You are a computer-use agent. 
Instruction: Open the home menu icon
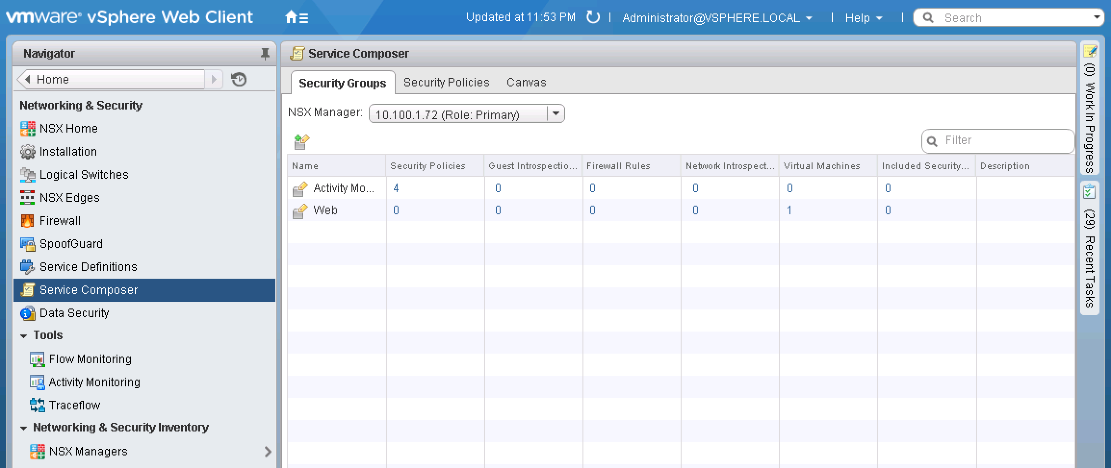[x=296, y=18]
